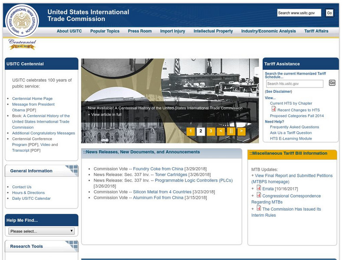This screenshot has width=342, height=260.
Task: Click the Research Tools panel header
Action: tap(41, 246)
